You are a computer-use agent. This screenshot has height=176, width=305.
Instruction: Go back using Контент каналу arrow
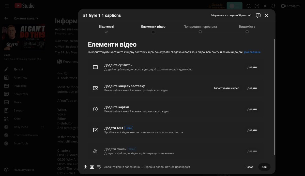coord(6,18)
